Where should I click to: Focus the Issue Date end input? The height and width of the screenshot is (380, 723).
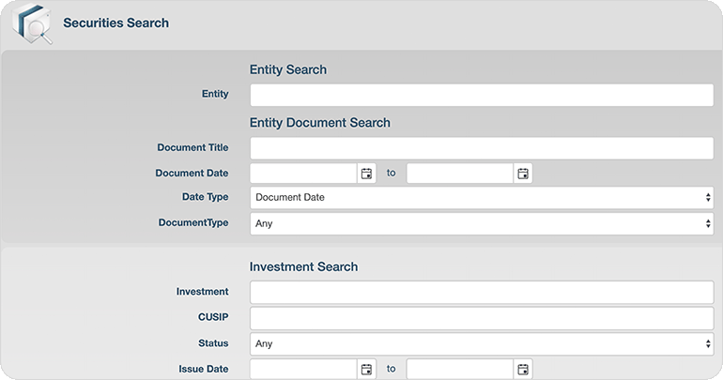pyautogui.click(x=460, y=369)
